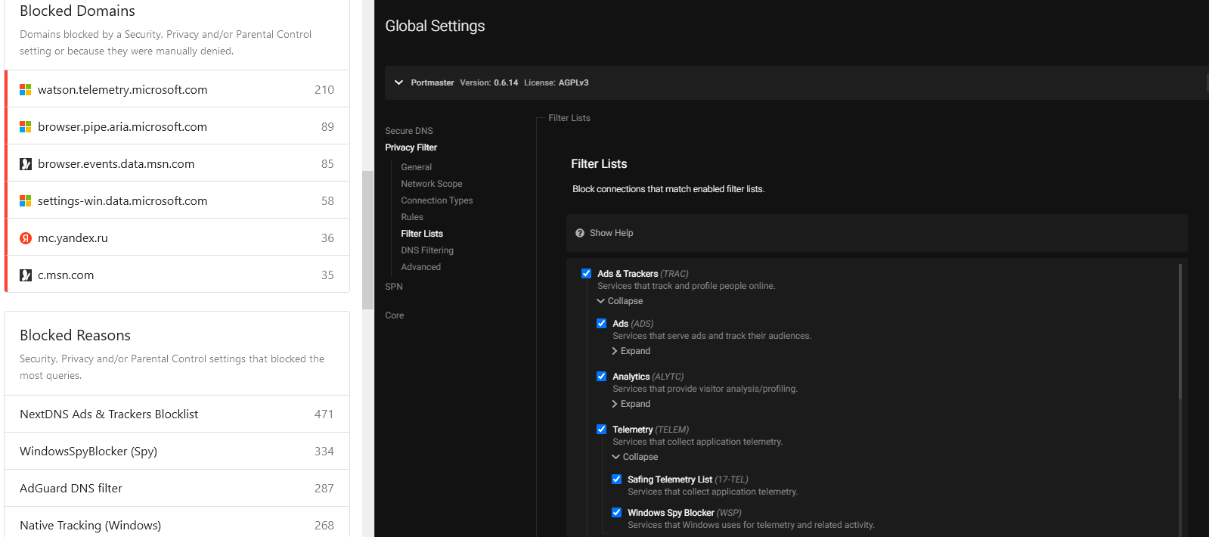Click the chevron icon beside Portmaster version

[x=398, y=82]
